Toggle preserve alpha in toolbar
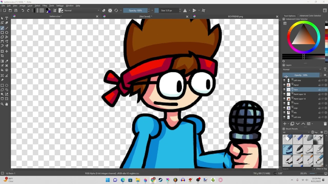Image resolution: width=328 pixels, height=184 pixels. 110,10
